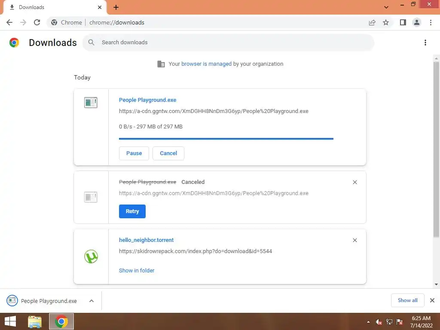
Task: Click the '0 B/s - 297 MB of 297 MB' status
Action: click(x=151, y=127)
